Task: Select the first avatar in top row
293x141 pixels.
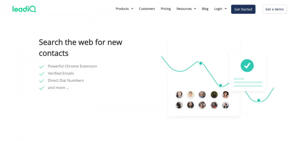Action: pos(179,94)
